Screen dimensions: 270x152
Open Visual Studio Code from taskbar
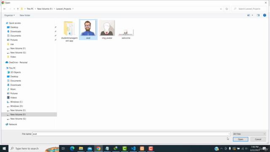[133, 148]
